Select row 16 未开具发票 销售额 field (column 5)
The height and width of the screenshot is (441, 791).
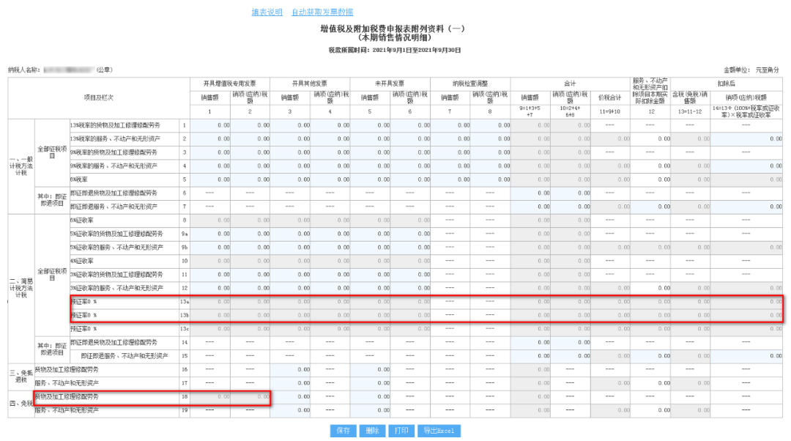pos(371,370)
